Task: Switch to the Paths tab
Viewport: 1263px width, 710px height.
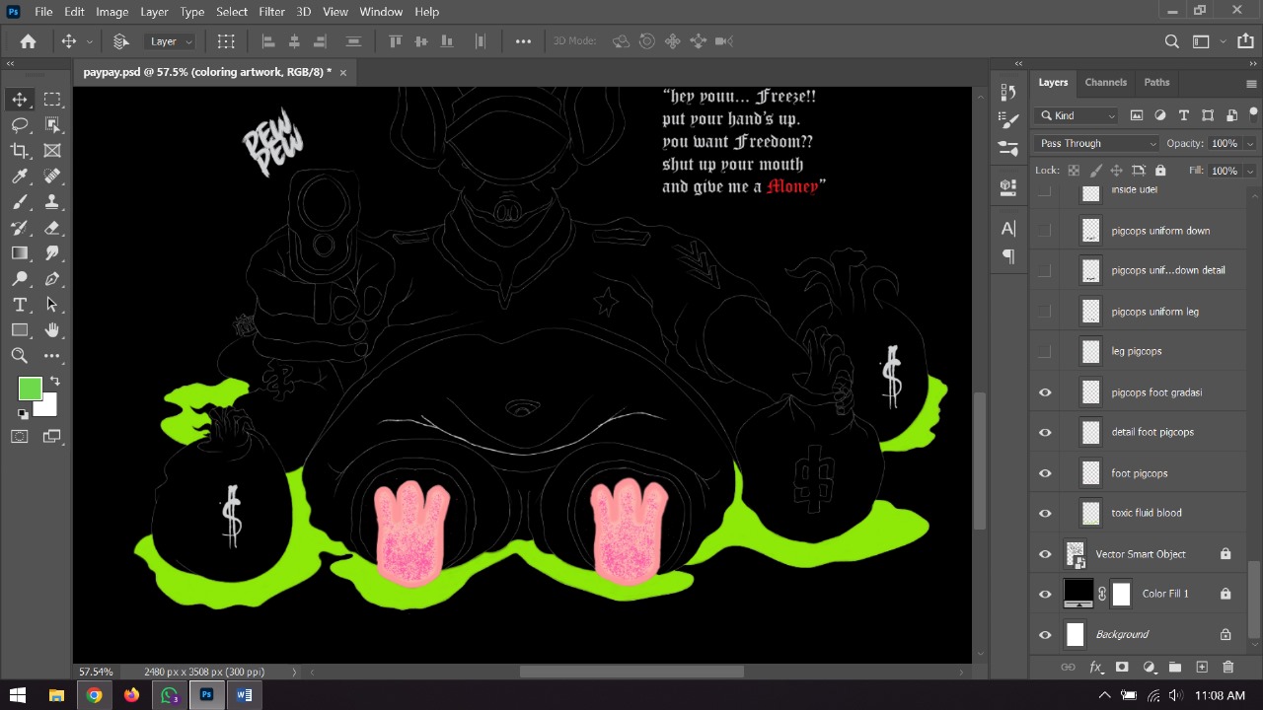Action: (x=1156, y=83)
